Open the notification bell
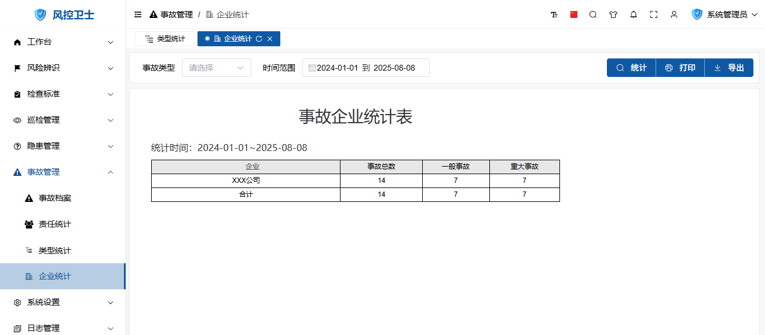 click(x=634, y=15)
